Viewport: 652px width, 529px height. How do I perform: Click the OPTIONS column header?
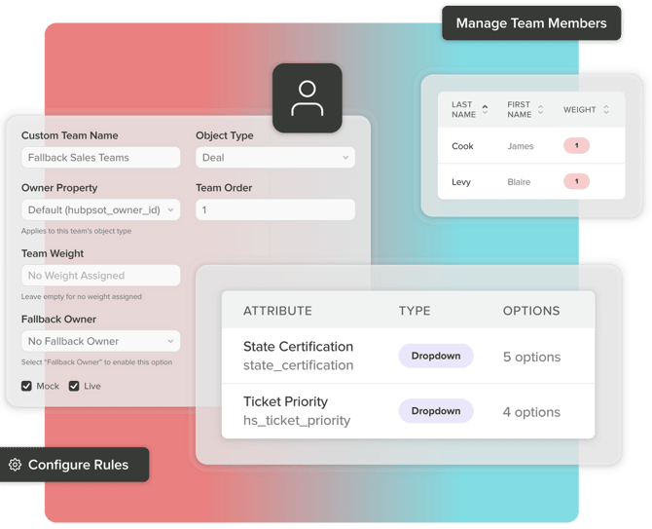(531, 311)
